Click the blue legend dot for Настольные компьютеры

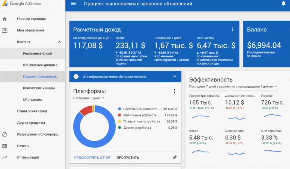(x=120, y=109)
